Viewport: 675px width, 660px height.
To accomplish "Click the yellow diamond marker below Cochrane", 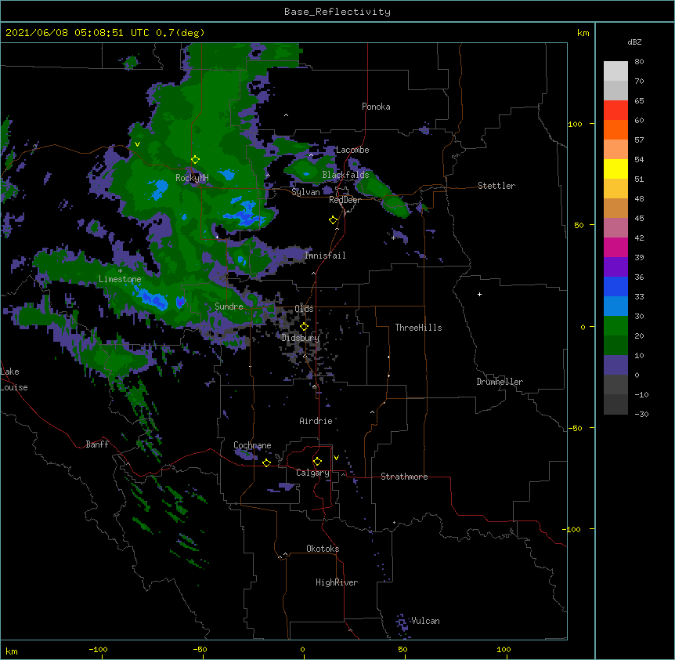I will tap(266, 462).
